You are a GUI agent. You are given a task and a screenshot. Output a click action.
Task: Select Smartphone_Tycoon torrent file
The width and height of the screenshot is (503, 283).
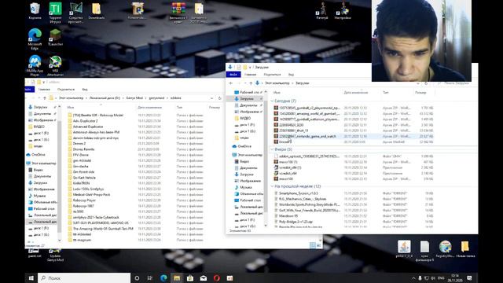click(299, 193)
